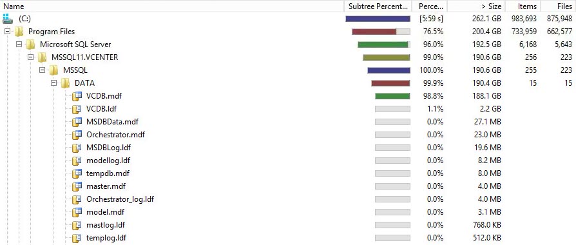
Task: Click the DATA folder icon
Action: click(x=65, y=83)
